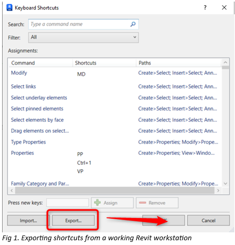Select the Select pinned elements command
Viewport: 235px width, 245px height.
(37, 109)
